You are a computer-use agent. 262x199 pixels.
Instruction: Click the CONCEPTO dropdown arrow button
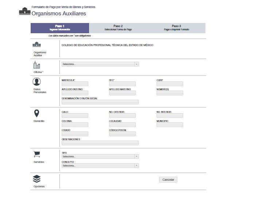(x=136, y=165)
